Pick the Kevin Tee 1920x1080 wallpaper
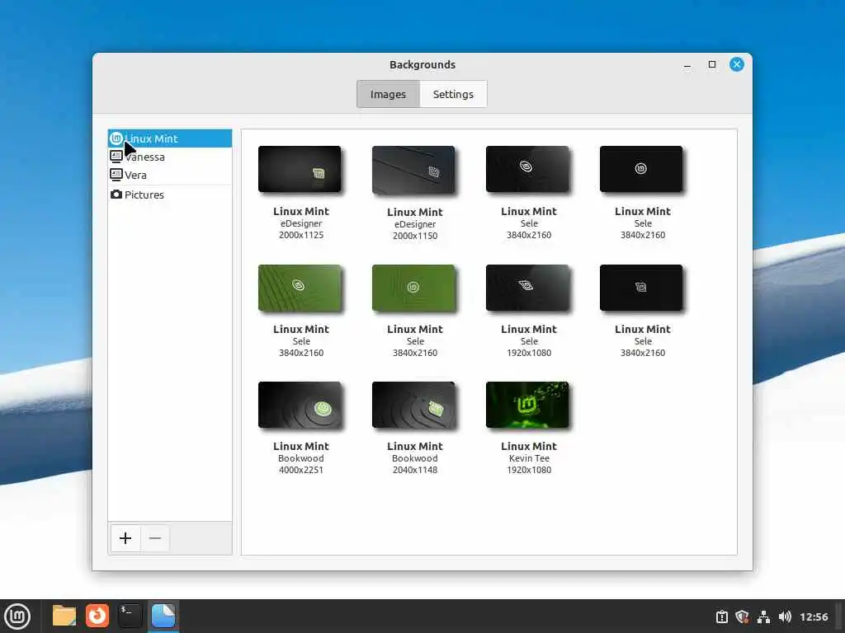The height and width of the screenshot is (633, 845). pos(527,405)
